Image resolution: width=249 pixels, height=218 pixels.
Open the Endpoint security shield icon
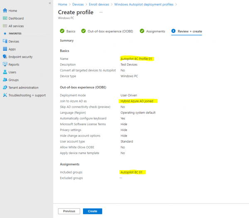[5, 57]
